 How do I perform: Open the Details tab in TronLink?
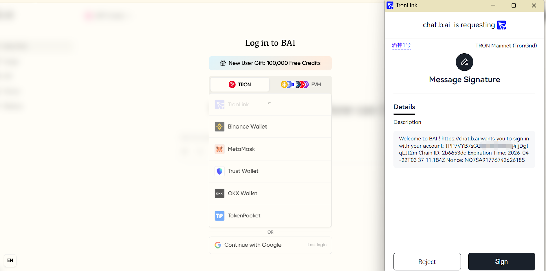(x=404, y=107)
